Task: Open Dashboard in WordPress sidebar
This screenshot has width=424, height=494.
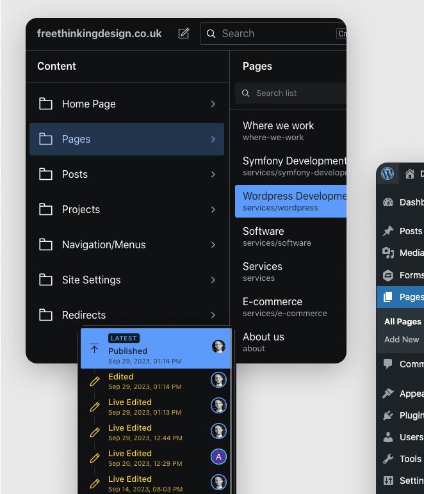Action: pyautogui.click(x=400, y=202)
